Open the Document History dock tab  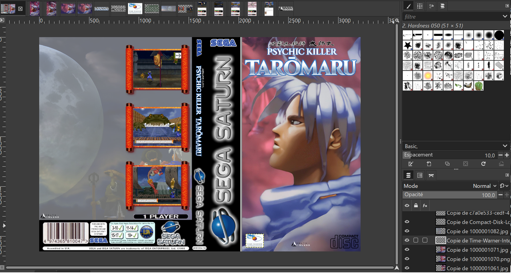pyautogui.click(x=442, y=6)
